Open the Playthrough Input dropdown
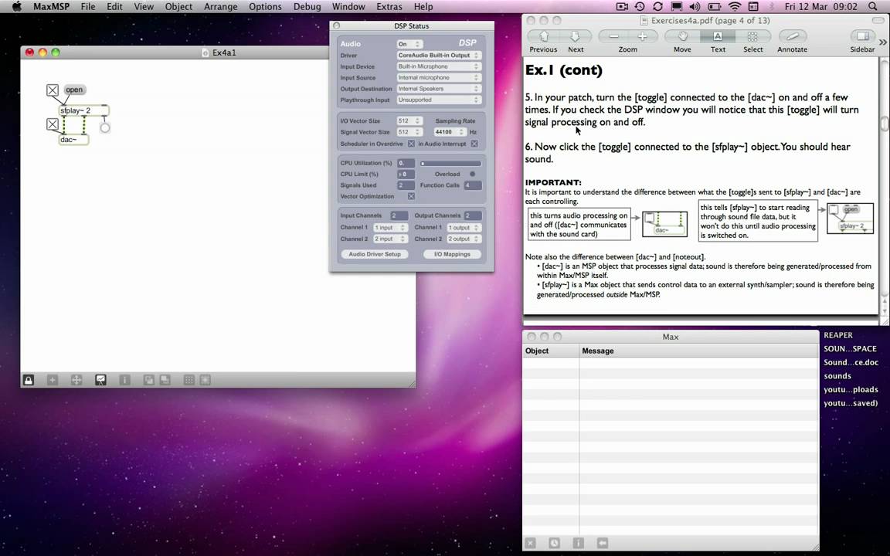The height and width of the screenshot is (556, 890). [439, 100]
